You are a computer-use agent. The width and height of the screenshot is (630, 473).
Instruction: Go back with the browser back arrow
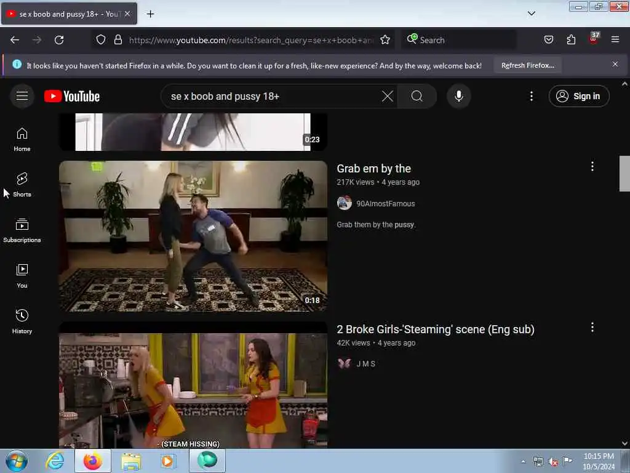(x=15, y=40)
